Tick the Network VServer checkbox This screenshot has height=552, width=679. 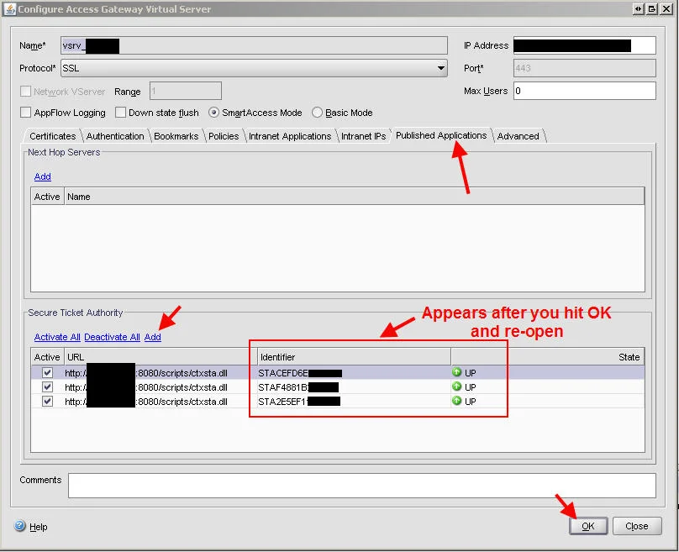pos(25,92)
